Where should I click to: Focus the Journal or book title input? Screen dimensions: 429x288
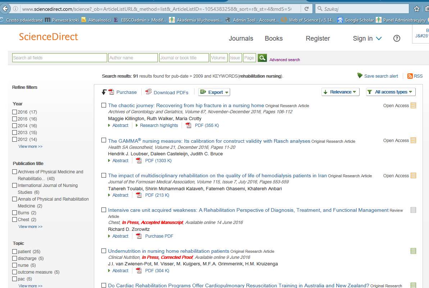tap(184, 58)
